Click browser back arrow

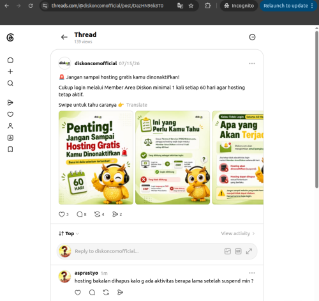(x=7, y=6)
